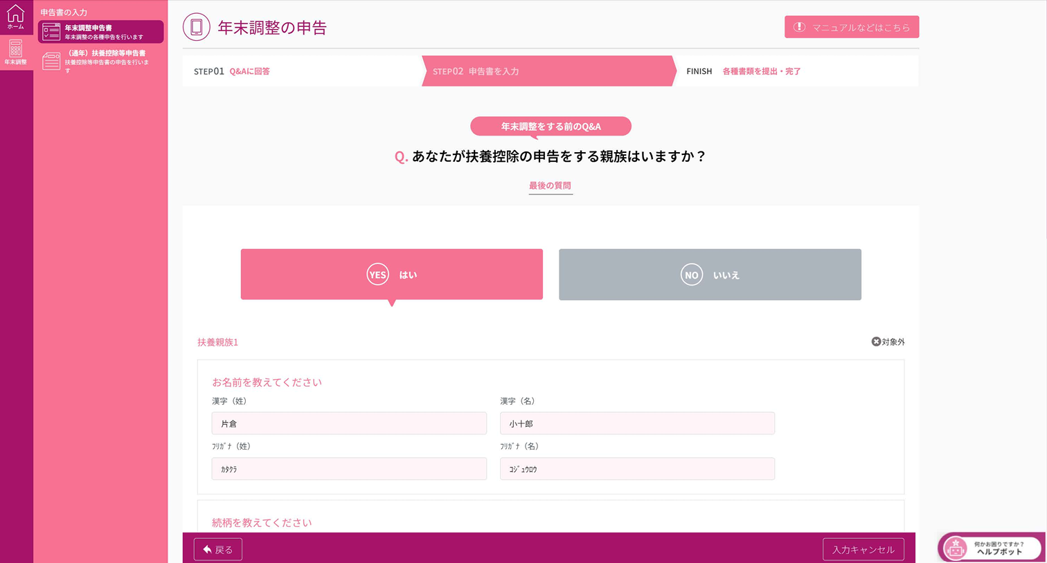This screenshot has width=1047, height=563.
Task: Click the smartphone icon next to page title
Action: point(196,28)
